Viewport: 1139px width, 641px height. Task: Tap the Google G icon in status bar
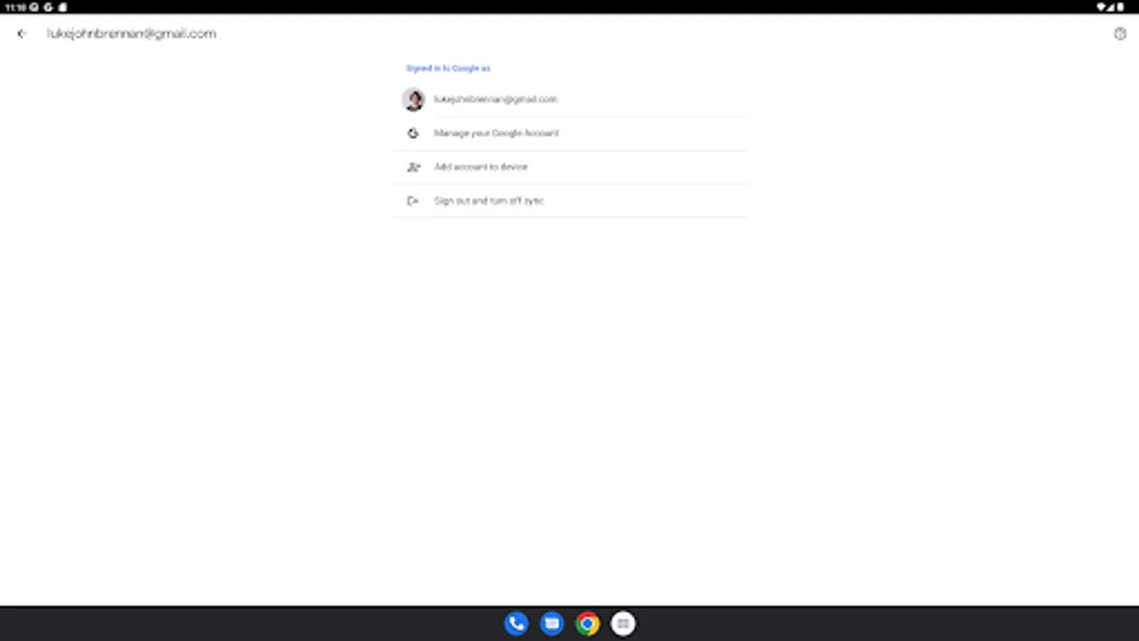point(48,7)
